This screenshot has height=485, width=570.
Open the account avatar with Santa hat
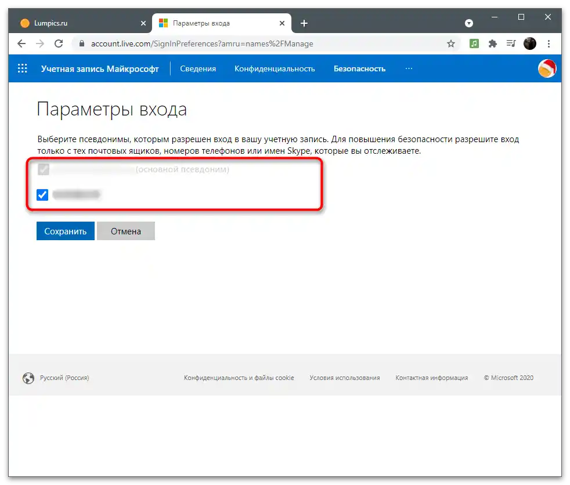pos(547,68)
